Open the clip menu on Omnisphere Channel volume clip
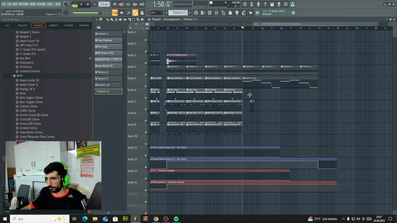Image resolution: width=397 pixels, height=223 pixels. coord(151,182)
